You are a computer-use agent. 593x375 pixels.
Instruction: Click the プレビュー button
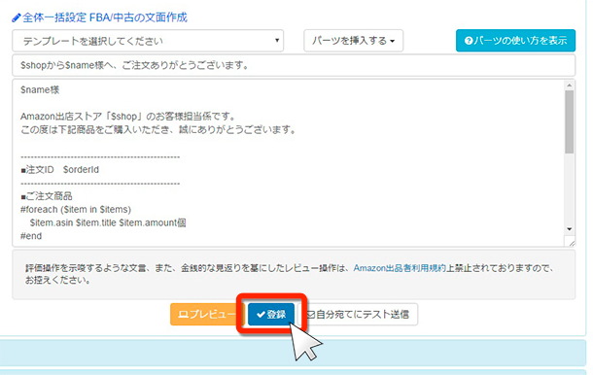(x=204, y=314)
